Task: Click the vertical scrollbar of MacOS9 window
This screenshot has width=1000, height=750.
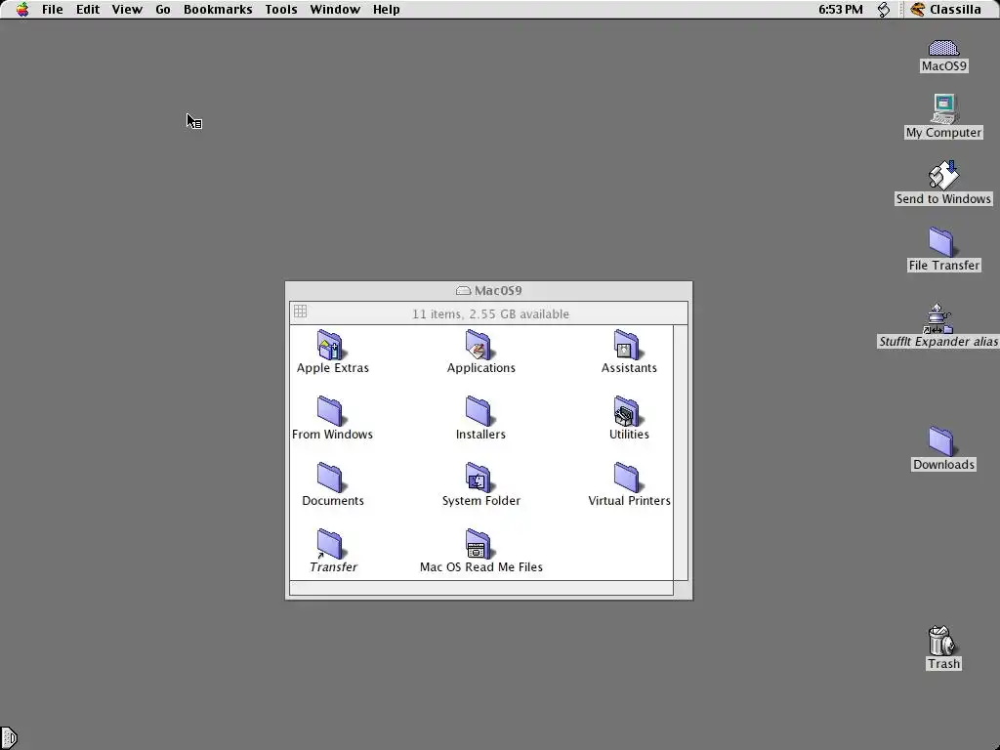Action: coord(681,452)
